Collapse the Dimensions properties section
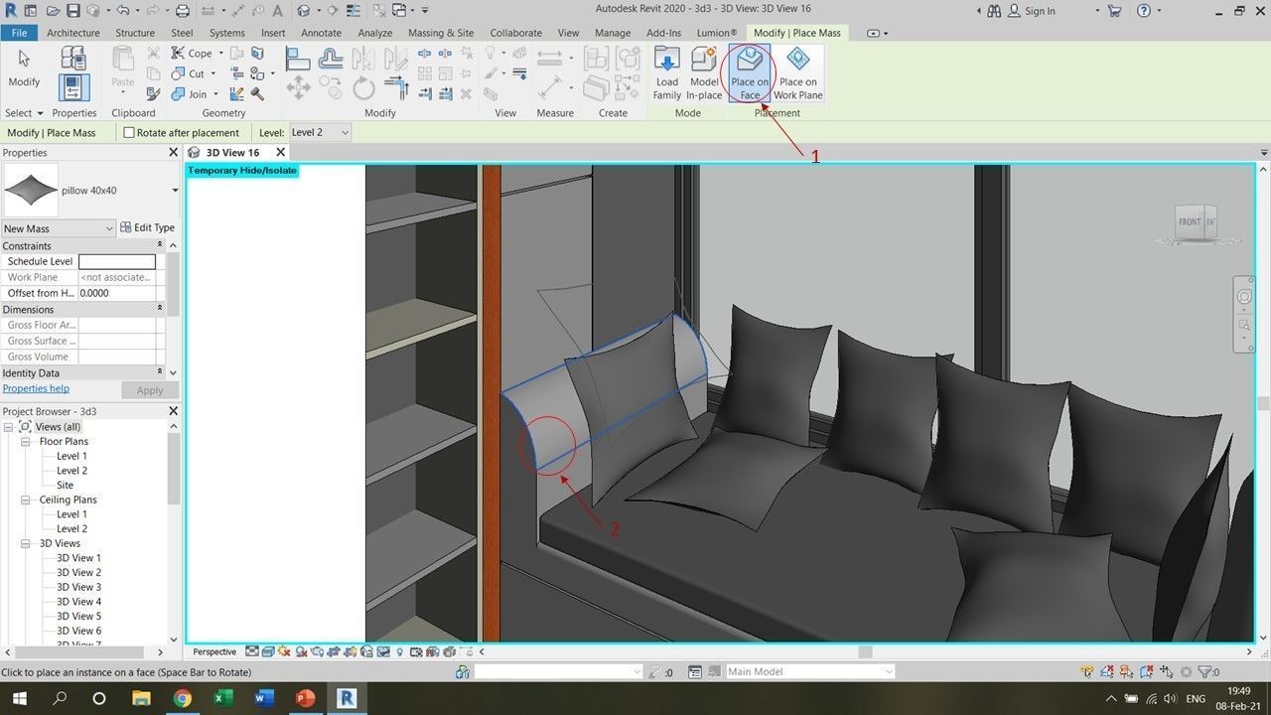1271x715 pixels. tap(159, 309)
